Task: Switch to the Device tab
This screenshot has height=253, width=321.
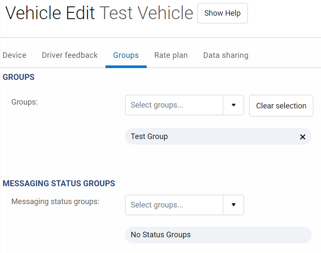Action: click(14, 55)
